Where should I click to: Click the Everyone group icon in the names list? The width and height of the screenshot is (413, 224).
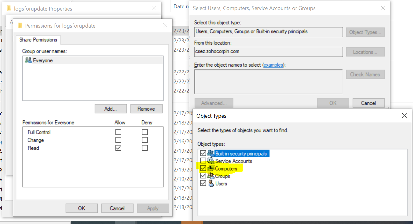(x=28, y=60)
